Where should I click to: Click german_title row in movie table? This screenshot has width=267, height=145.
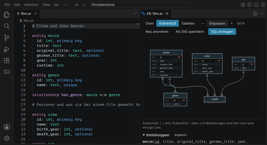pyautogui.click(x=166, y=68)
